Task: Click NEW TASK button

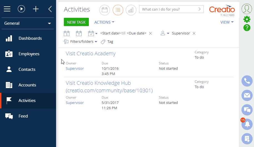Action: (x=76, y=22)
